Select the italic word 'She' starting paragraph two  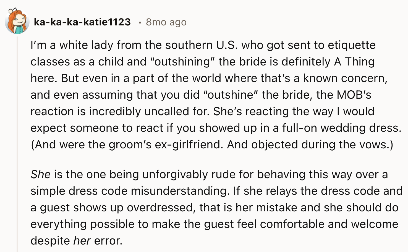(x=41, y=174)
